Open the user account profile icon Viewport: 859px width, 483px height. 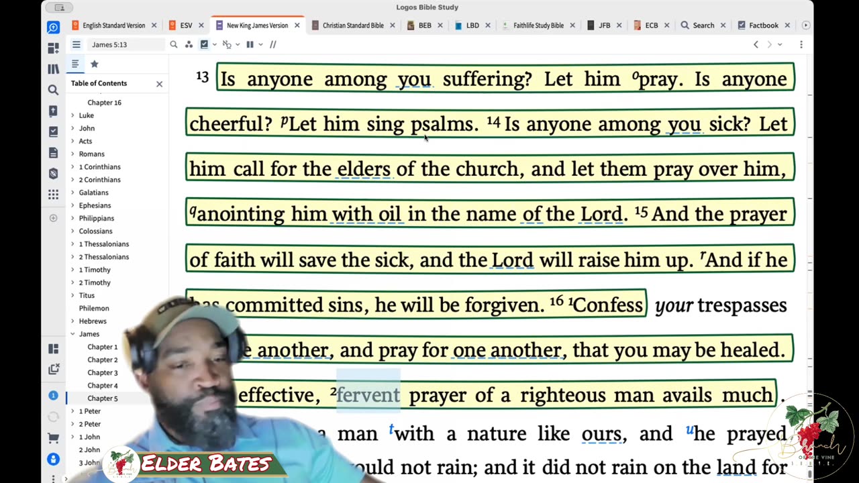(x=53, y=460)
